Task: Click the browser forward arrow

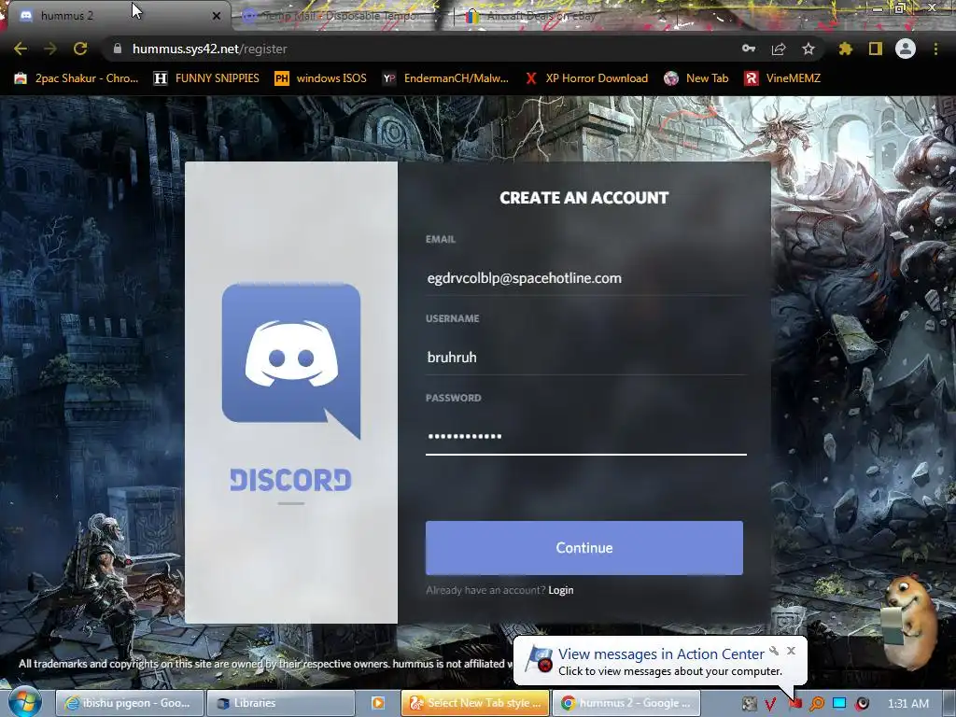Action: coord(50,49)
